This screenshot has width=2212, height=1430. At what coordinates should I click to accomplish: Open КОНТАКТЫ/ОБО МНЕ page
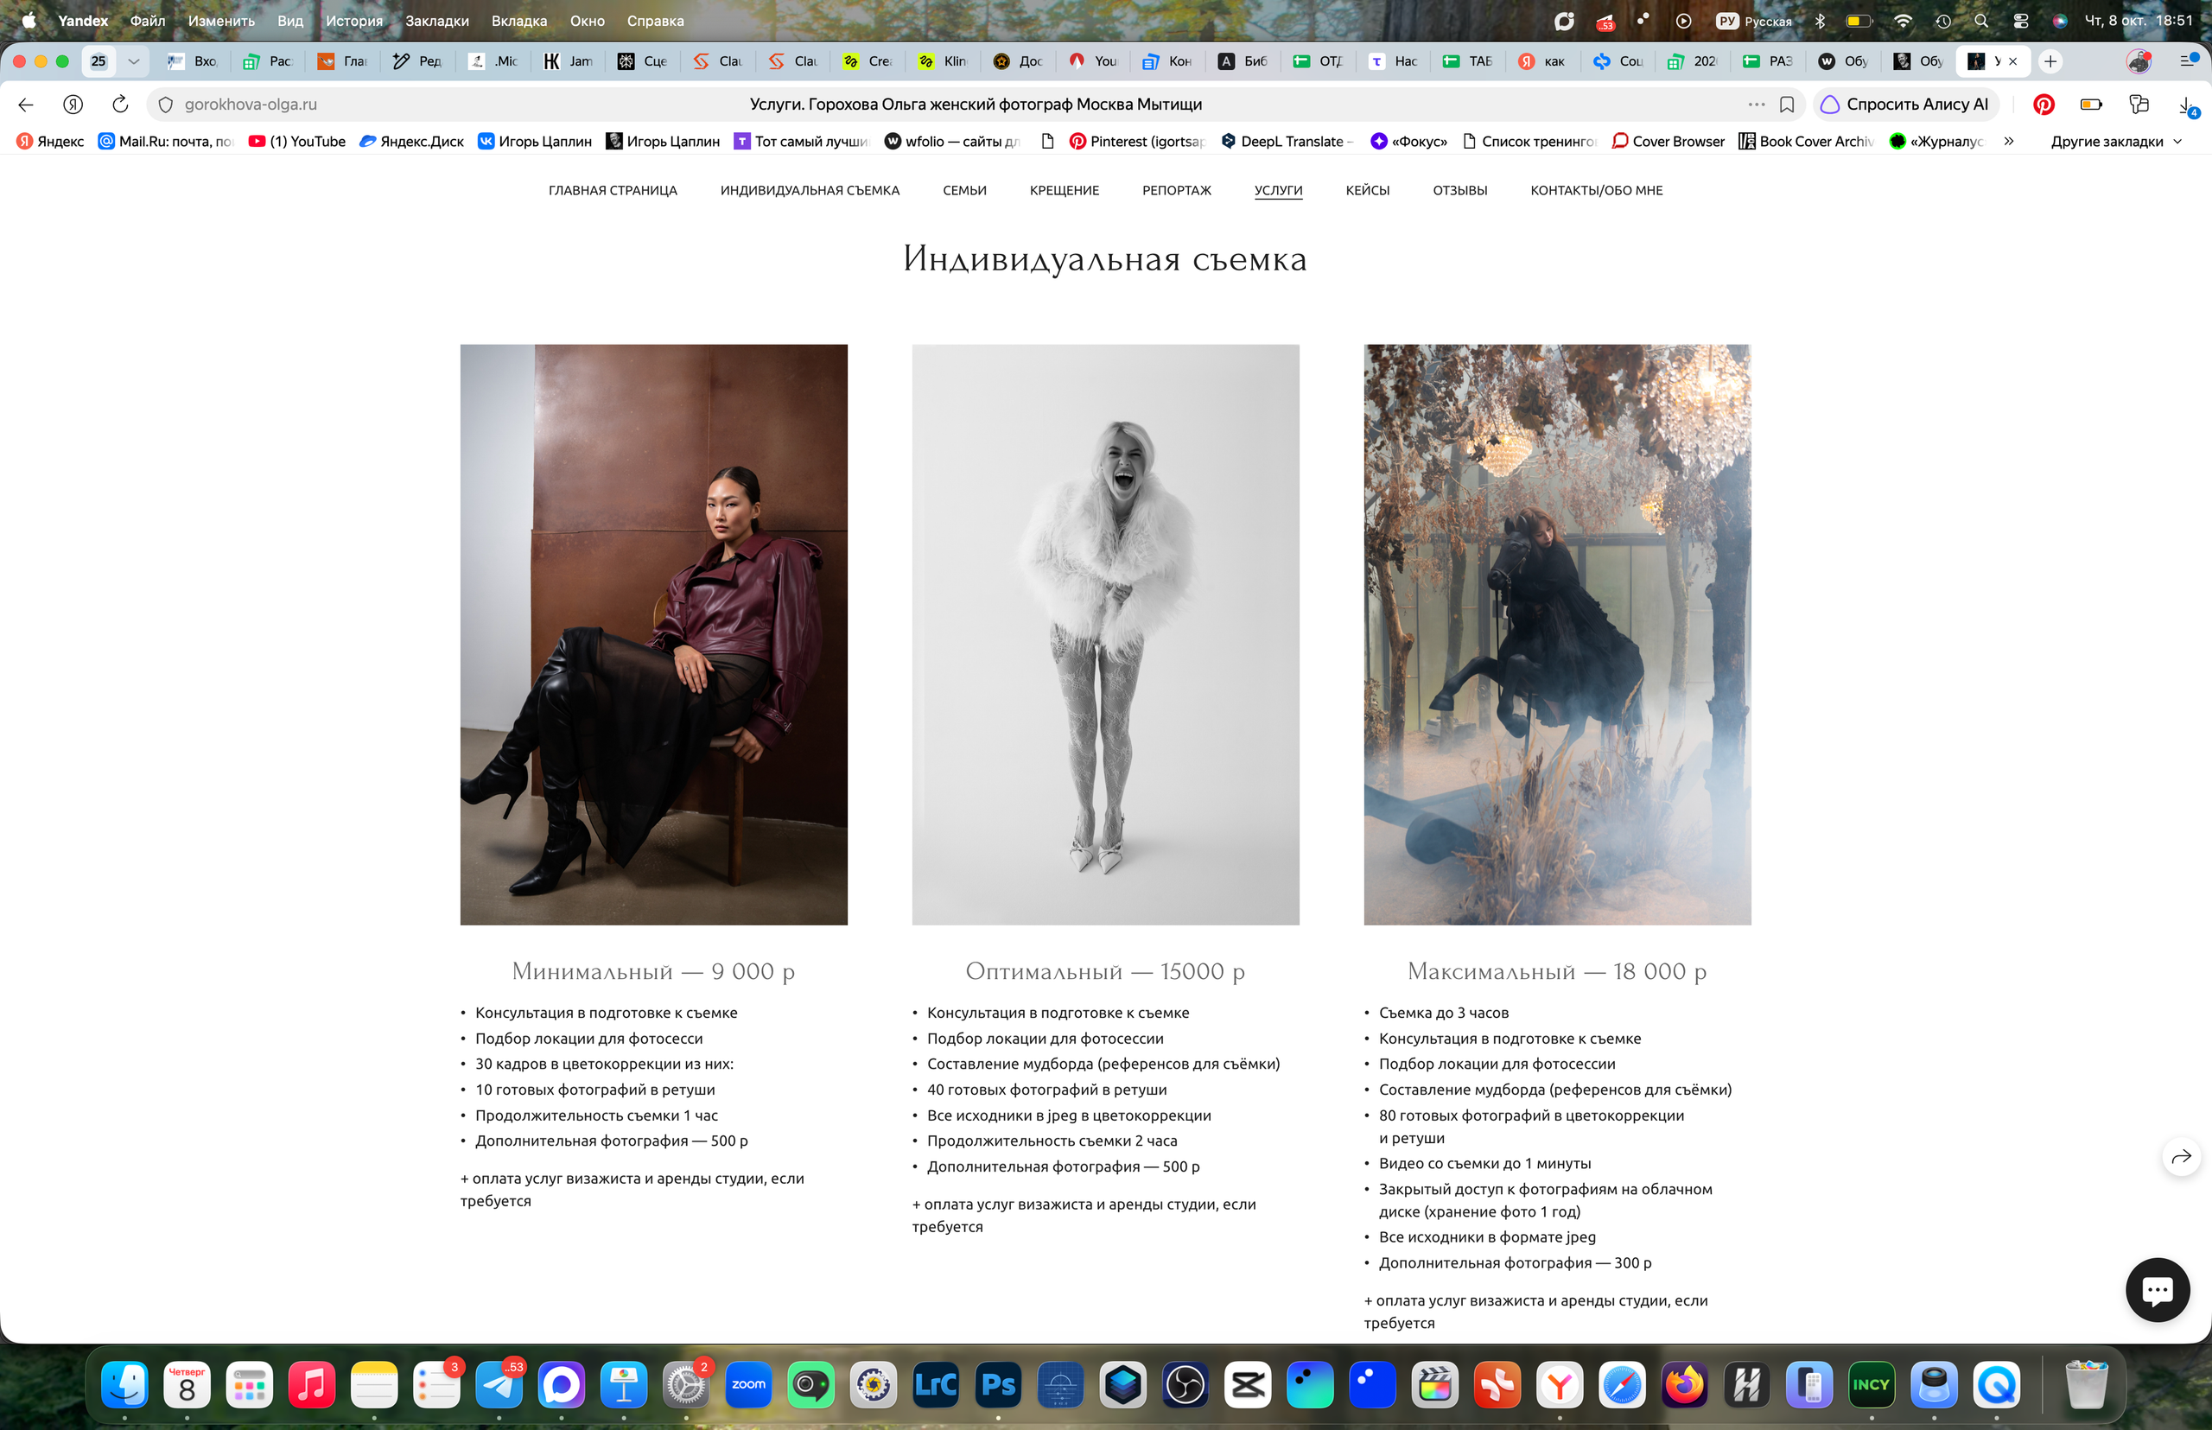click(x=1596, y=190)
